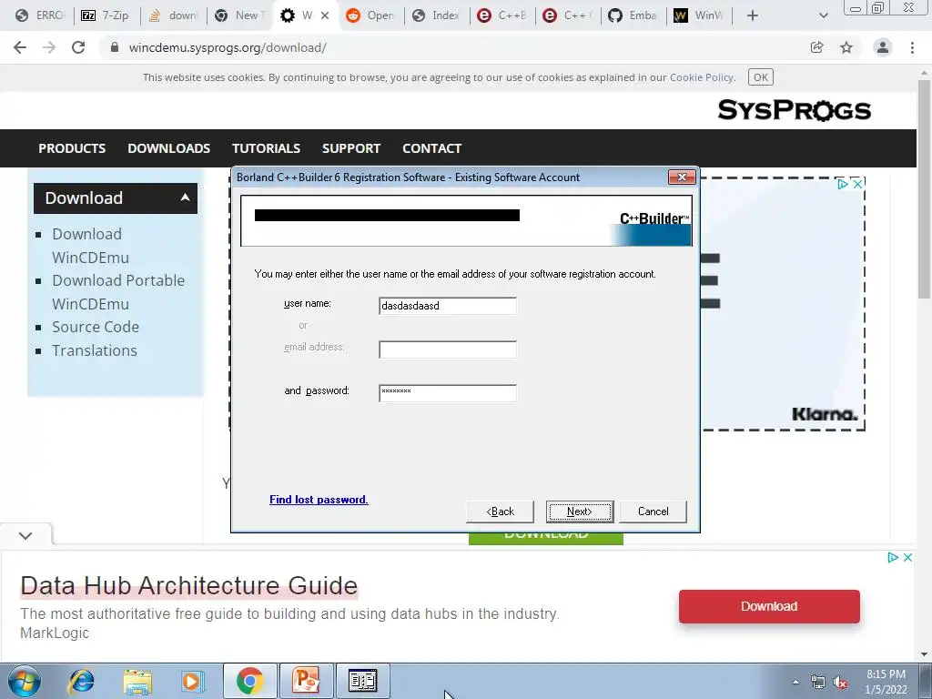Collapse the Download sidebar section arrow
The image size is (932, 699).
186,198
